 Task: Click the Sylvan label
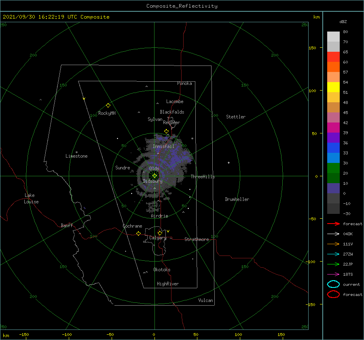pyautogui.click(x=155, y=119)
